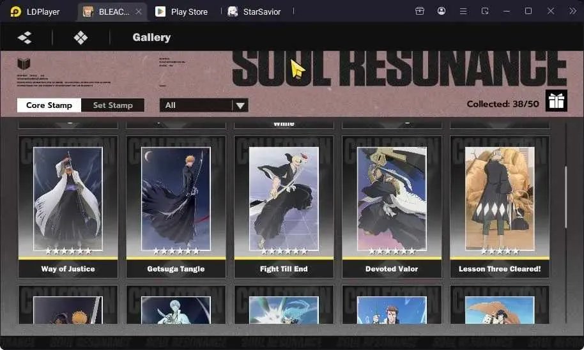The width and height of the screenshot is (584, 350).
Task: Click the rotate screen icon in title bar
Action: 485,11
